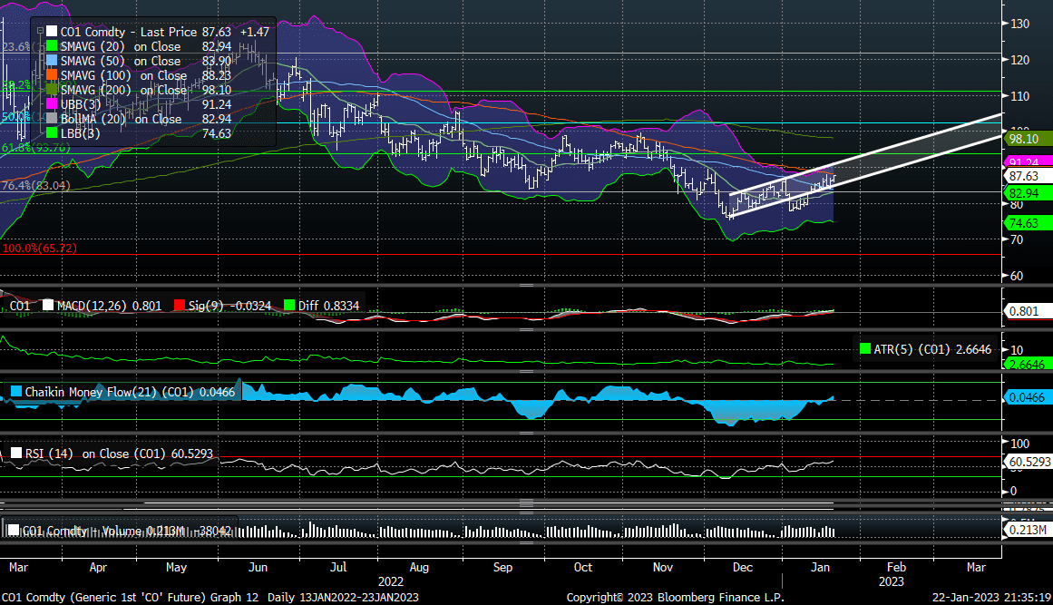Click the 76.4%(83.04) Fibonacci level label

point(35,185)
